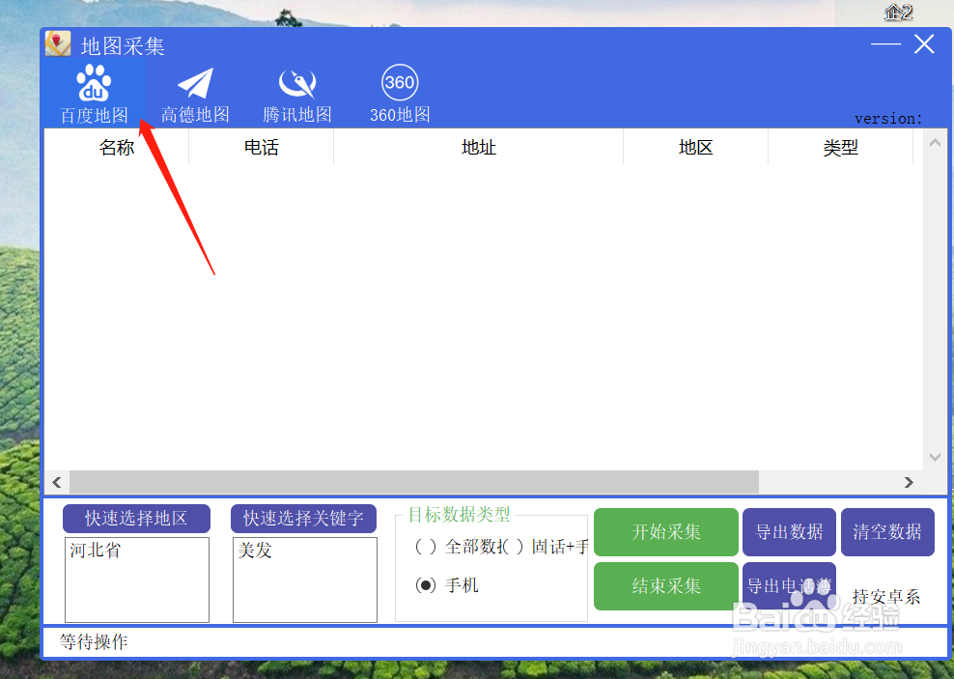Screen dimensions: 954x679
Task: Minimize the 地图采集 window
Action: (885, 43)
